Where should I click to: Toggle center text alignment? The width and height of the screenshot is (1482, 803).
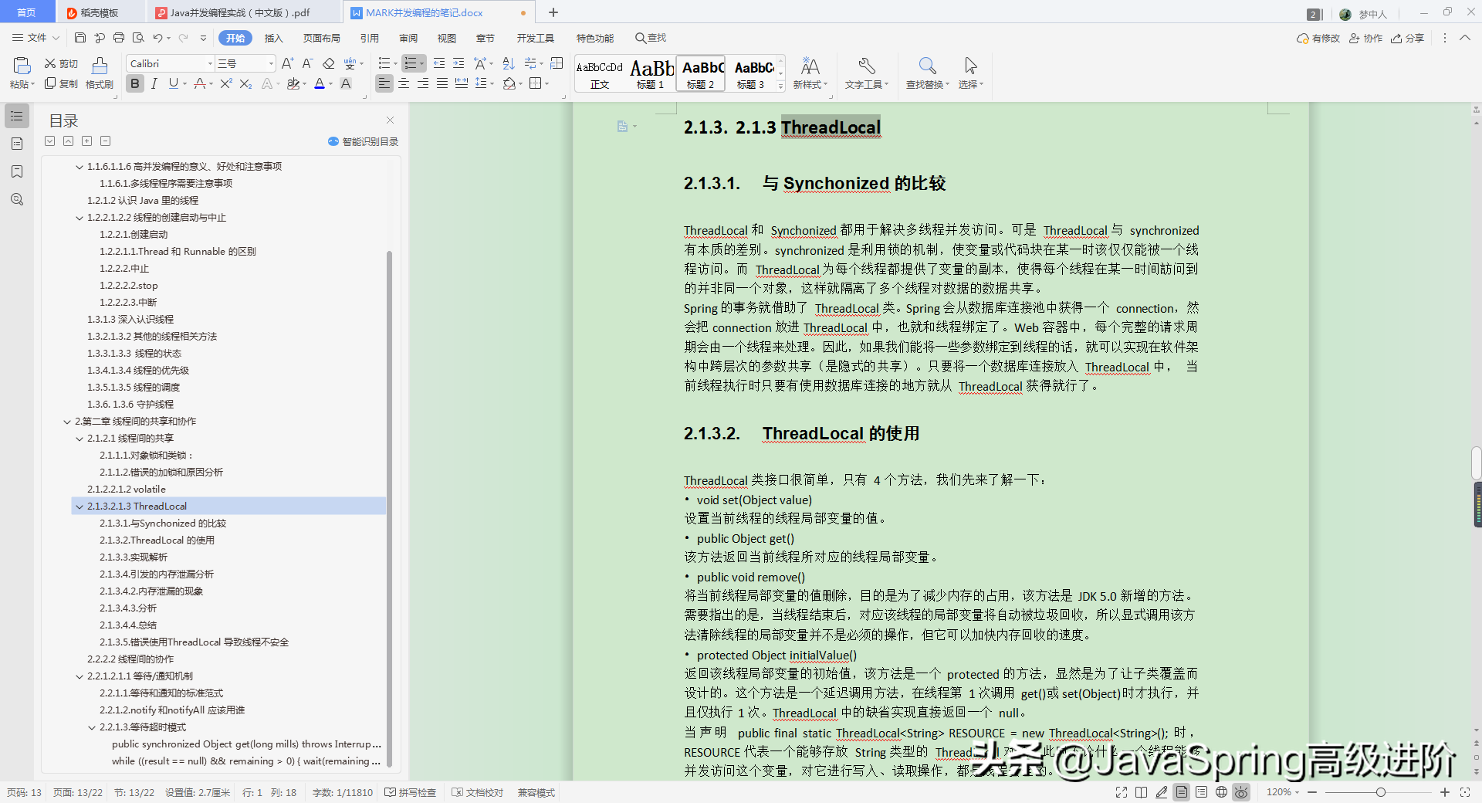404,83
